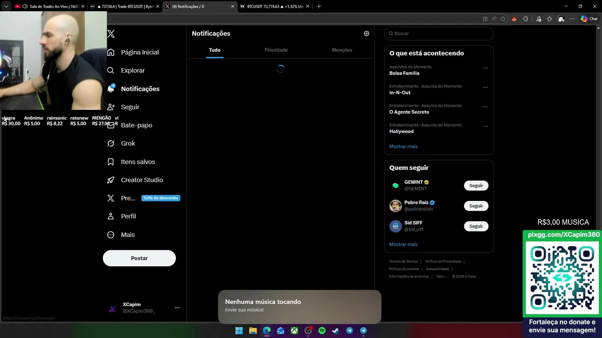This screenshot has width=602, height=338.
Task: Open the Política de Privacidade link
Action: (x=443, y=261)
